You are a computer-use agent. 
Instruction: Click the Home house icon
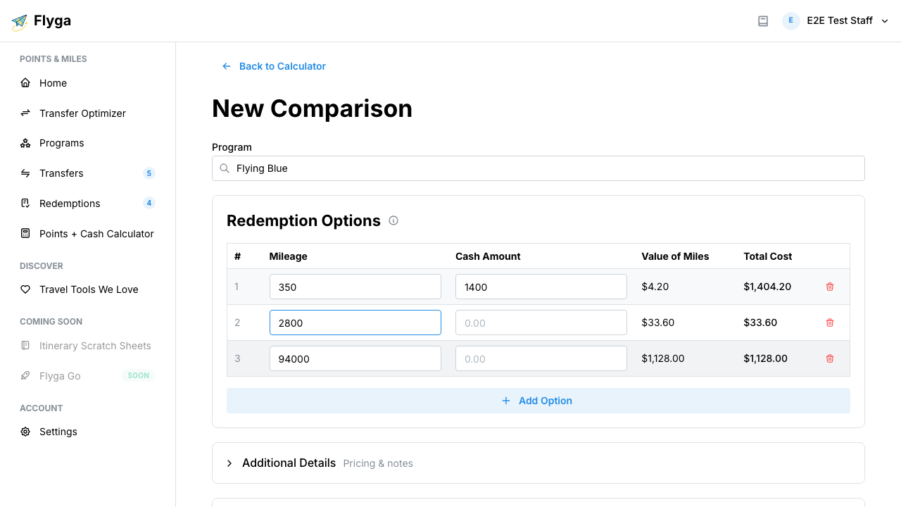point(25,83)
